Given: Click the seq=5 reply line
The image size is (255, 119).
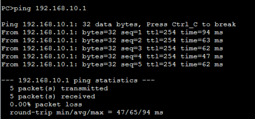Looking at the screenshot, I should 112,64.
